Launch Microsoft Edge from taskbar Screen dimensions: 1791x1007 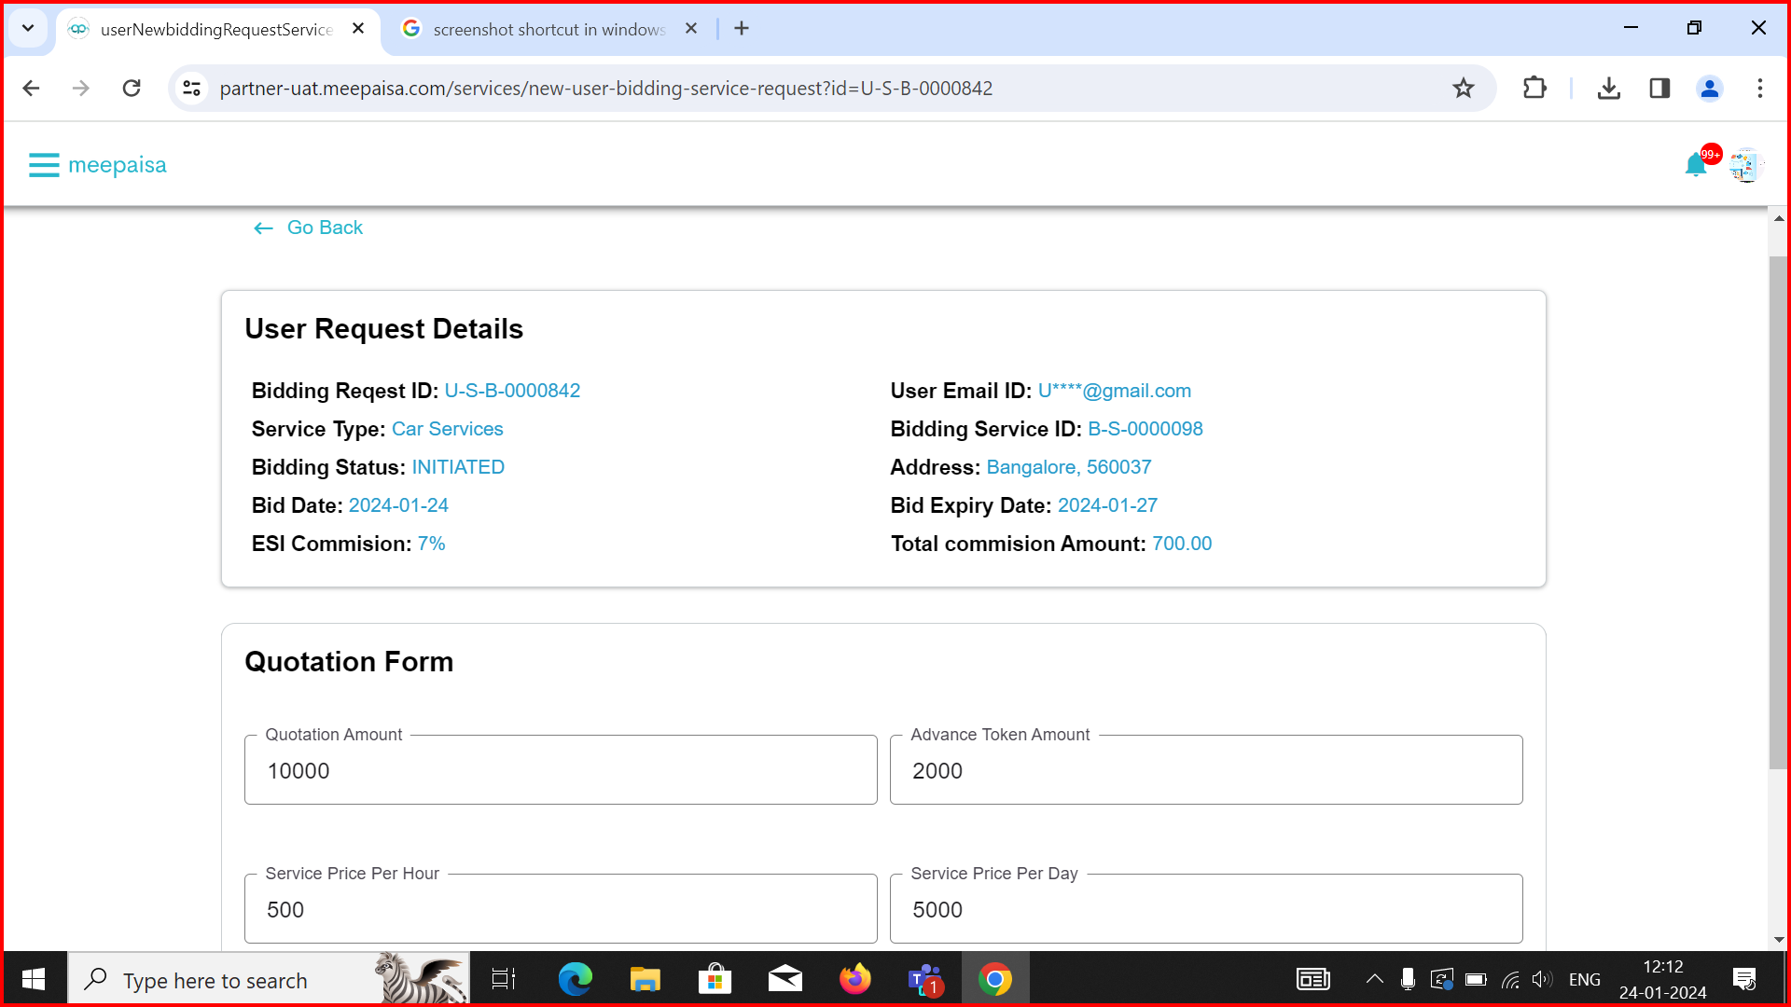(x=575, y=979)
